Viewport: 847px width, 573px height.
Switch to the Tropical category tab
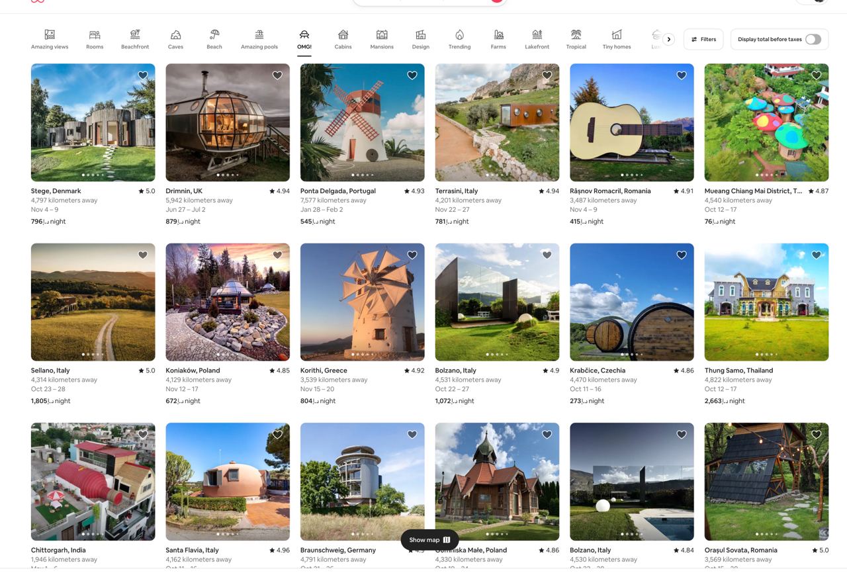(576, 39)
